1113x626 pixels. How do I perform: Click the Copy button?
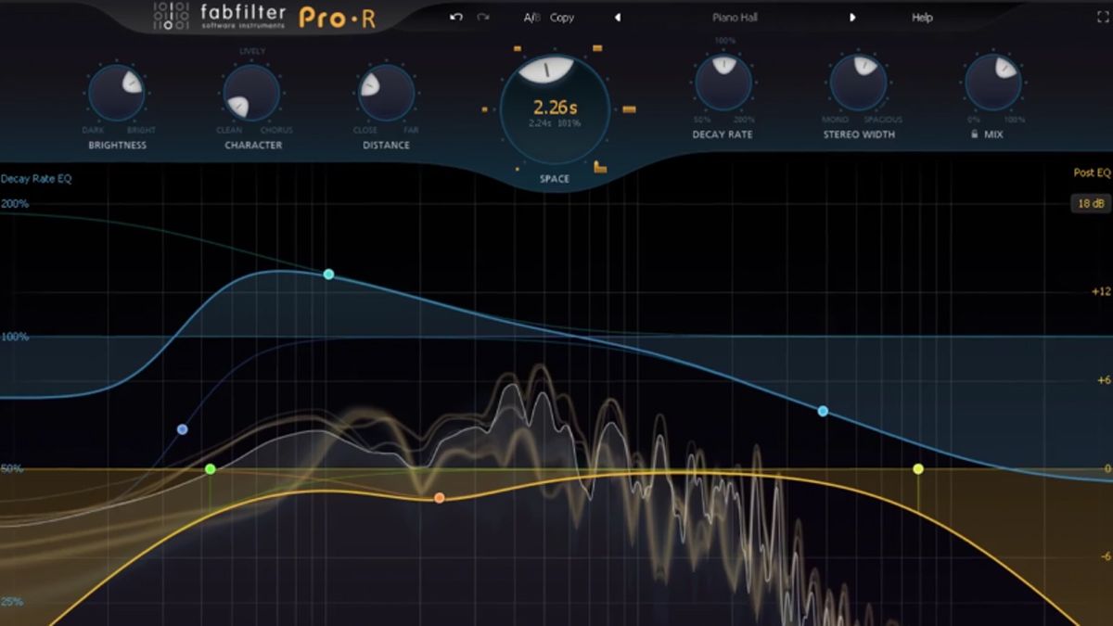pos(561,17)
